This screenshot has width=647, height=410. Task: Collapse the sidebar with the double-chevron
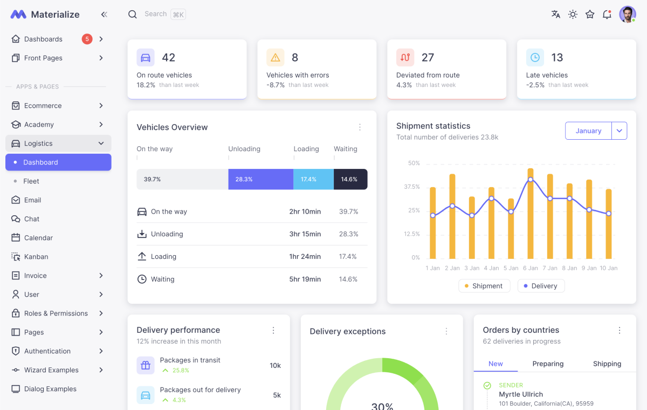104,15
